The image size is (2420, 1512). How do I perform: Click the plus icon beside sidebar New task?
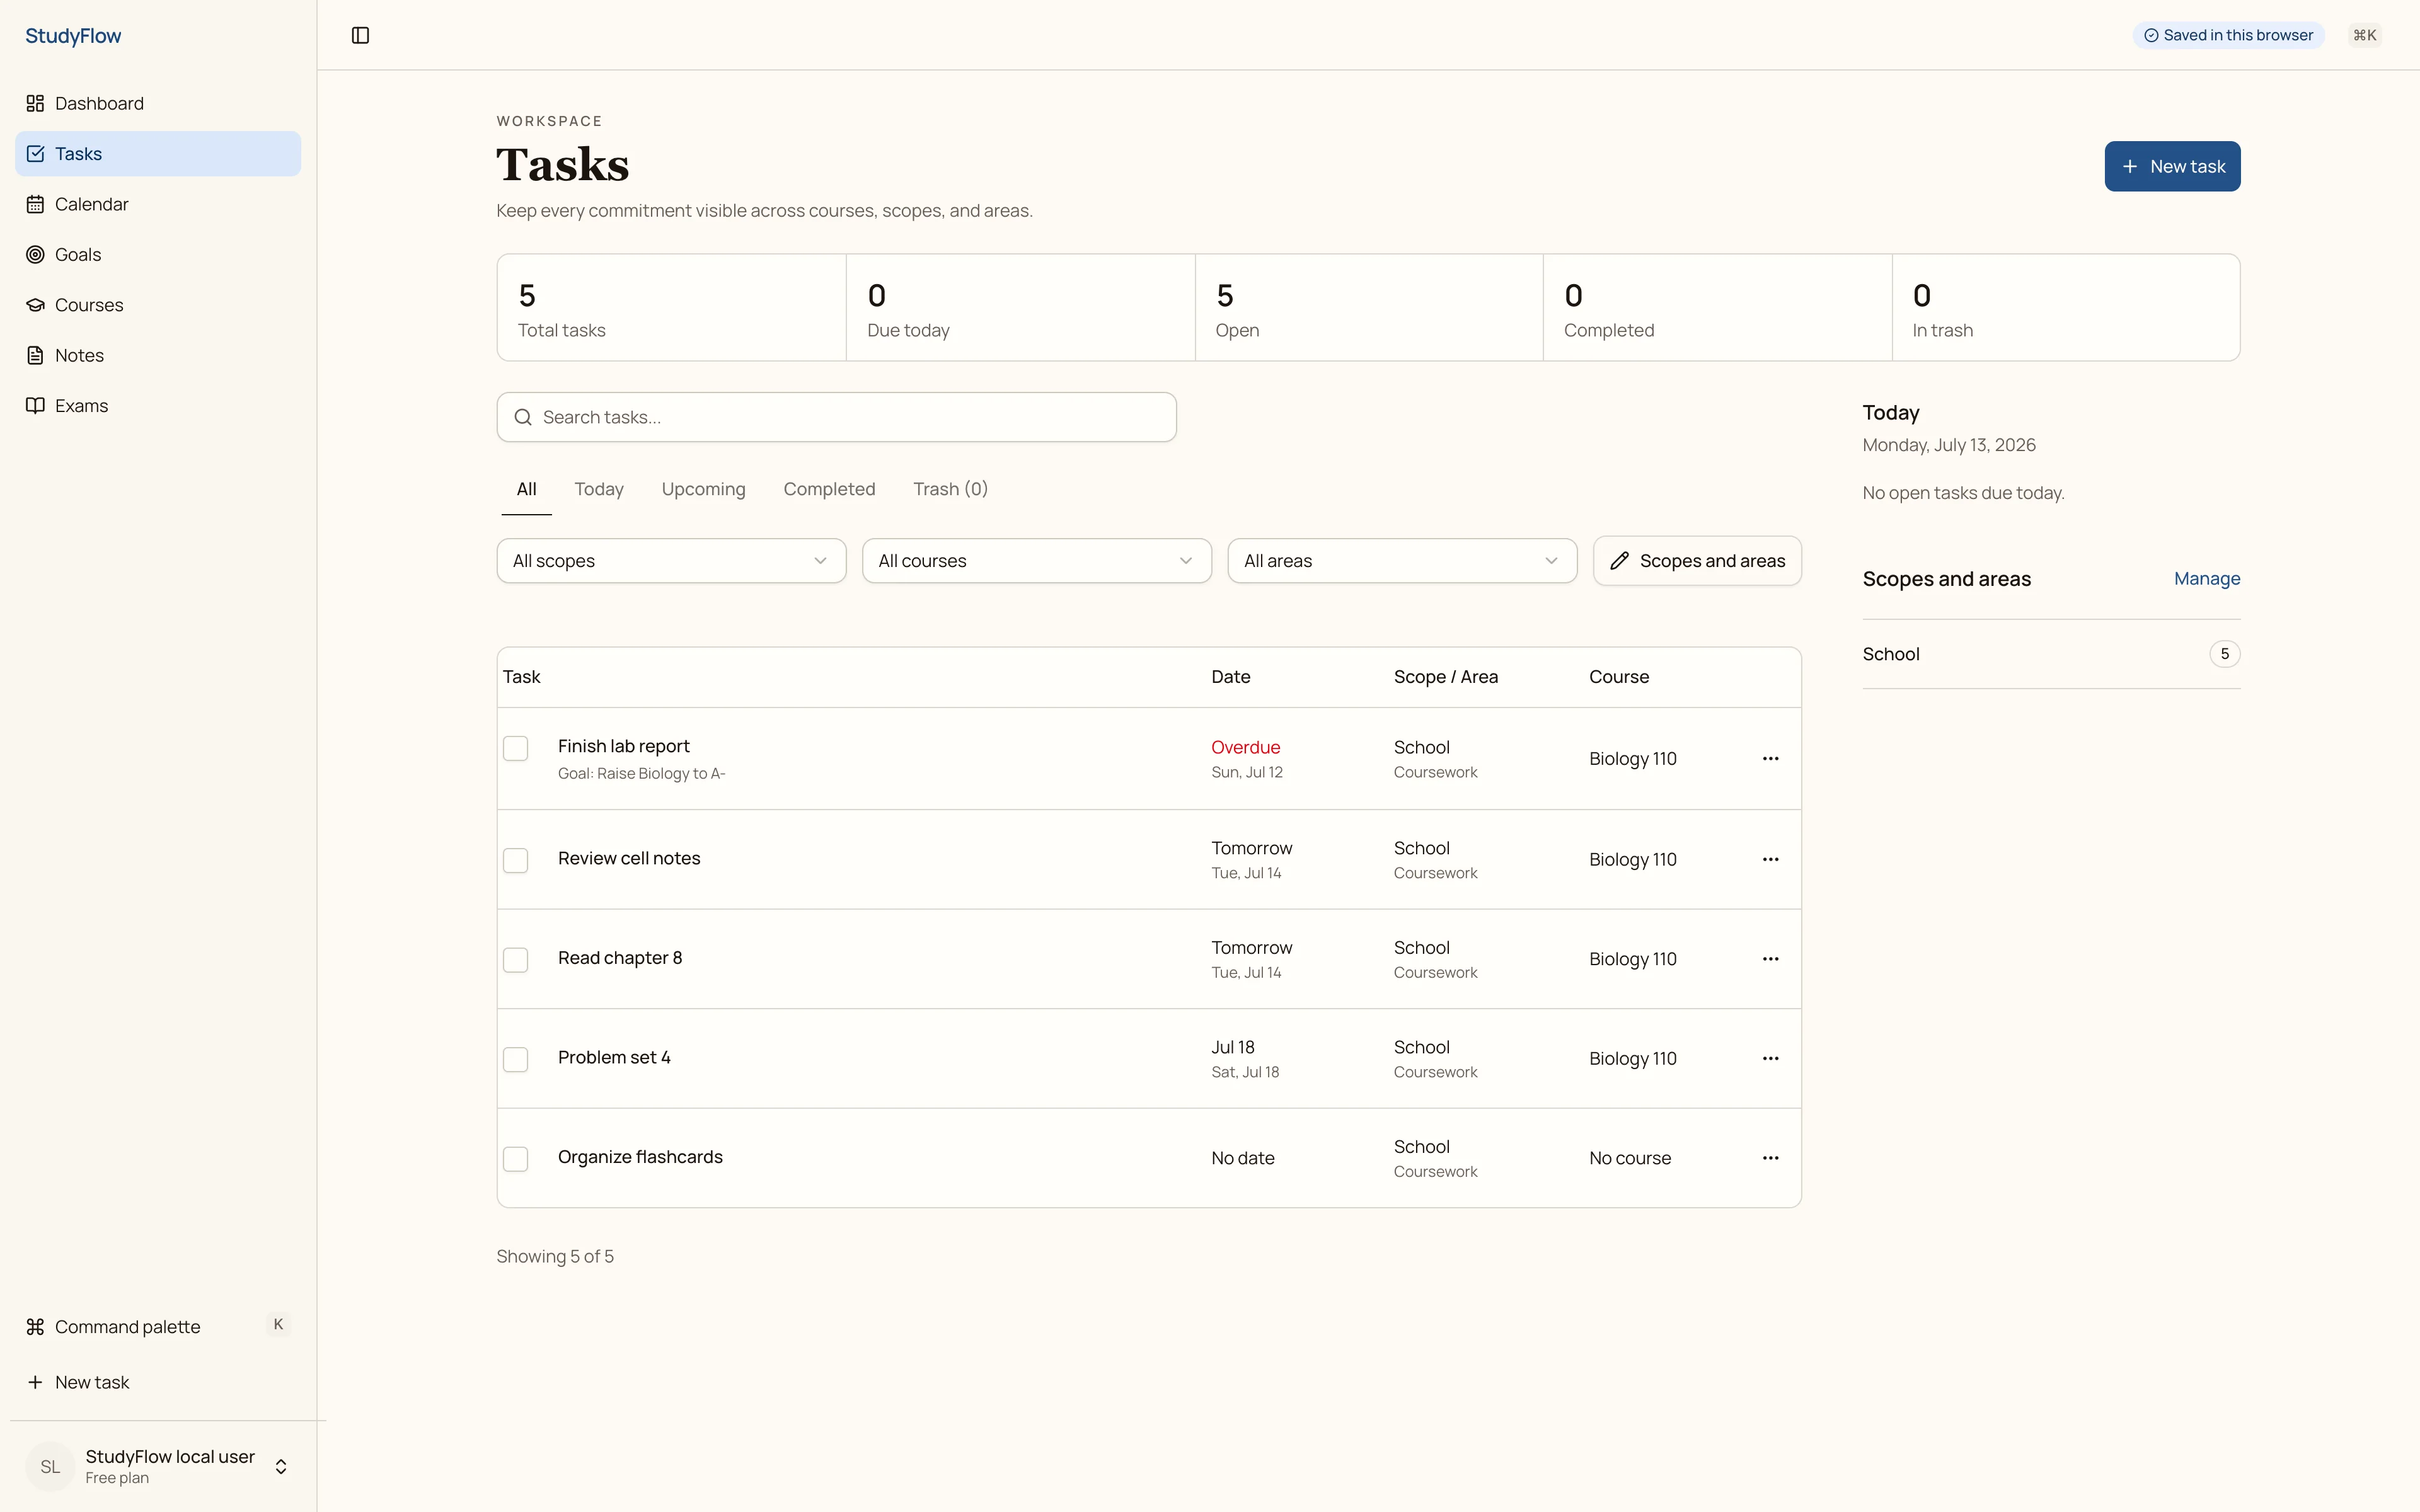coord(35,1382)
